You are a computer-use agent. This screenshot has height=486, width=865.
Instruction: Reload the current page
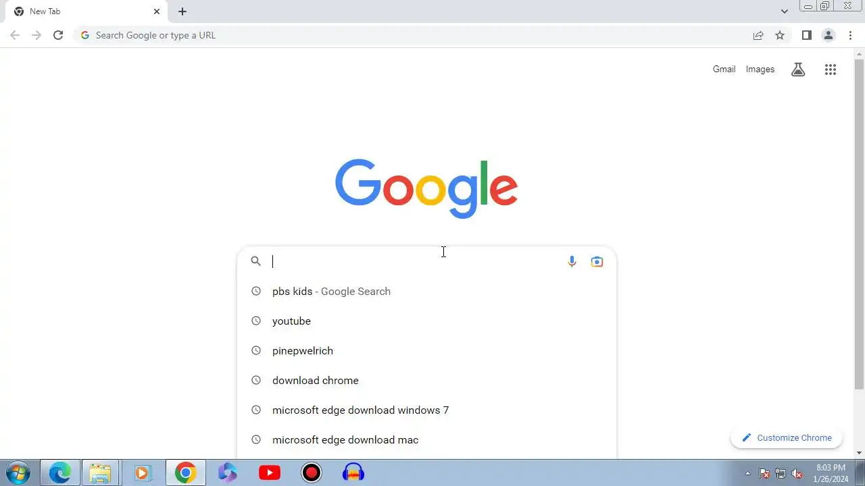58,35
